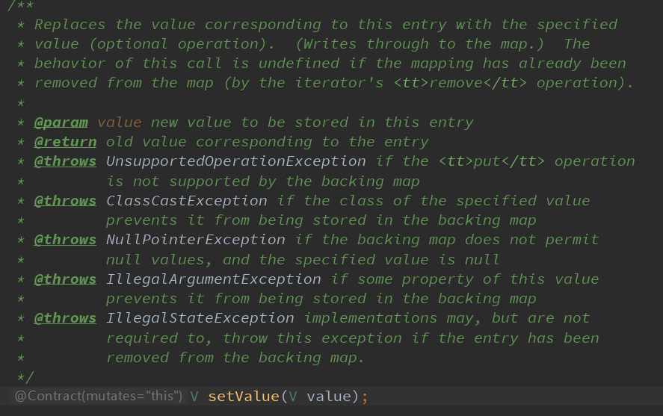Click the NullPointerException class name
The image size is (663, 416).
point(195,240)
